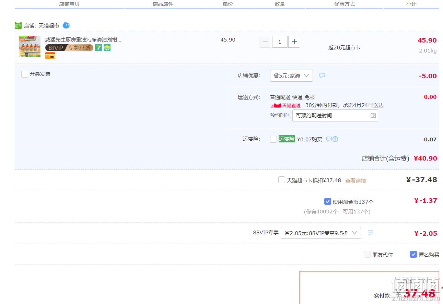Enable the 运费险 freight insurance checkbox
The width and height of the screenshot is (443, 304).
(x=273, y=139)
